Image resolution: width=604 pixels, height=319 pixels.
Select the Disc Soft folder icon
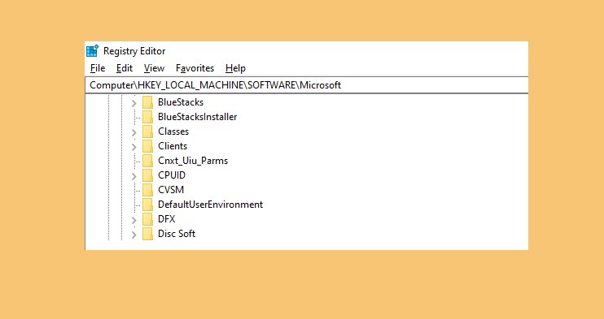pyautogui.click(x=147, y=234)
